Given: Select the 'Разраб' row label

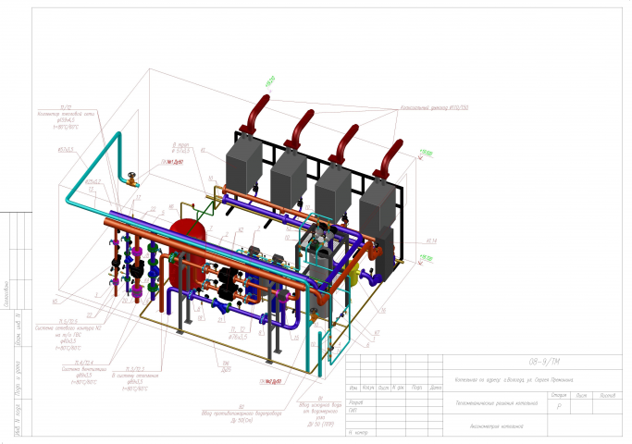Looking at the screenshot, I should 355,402.
